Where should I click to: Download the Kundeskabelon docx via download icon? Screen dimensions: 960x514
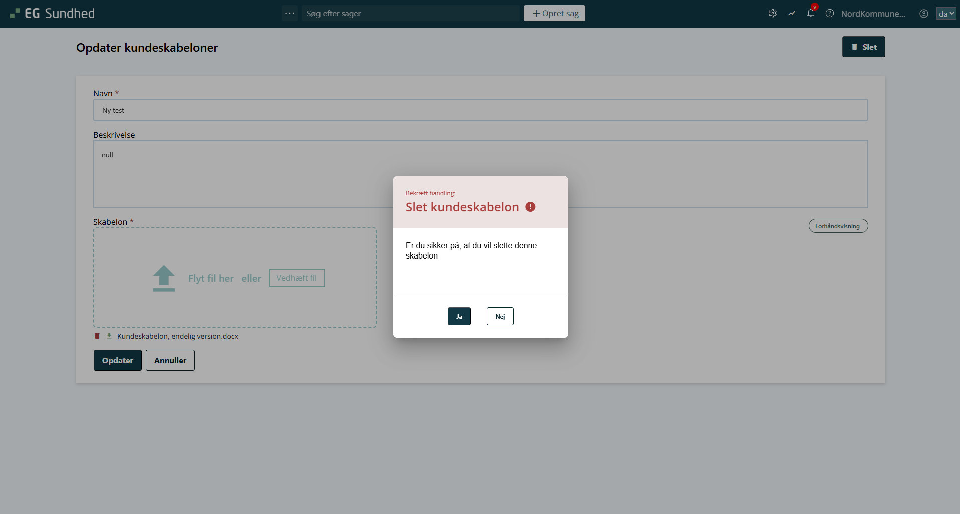click(x=109, y=336)
